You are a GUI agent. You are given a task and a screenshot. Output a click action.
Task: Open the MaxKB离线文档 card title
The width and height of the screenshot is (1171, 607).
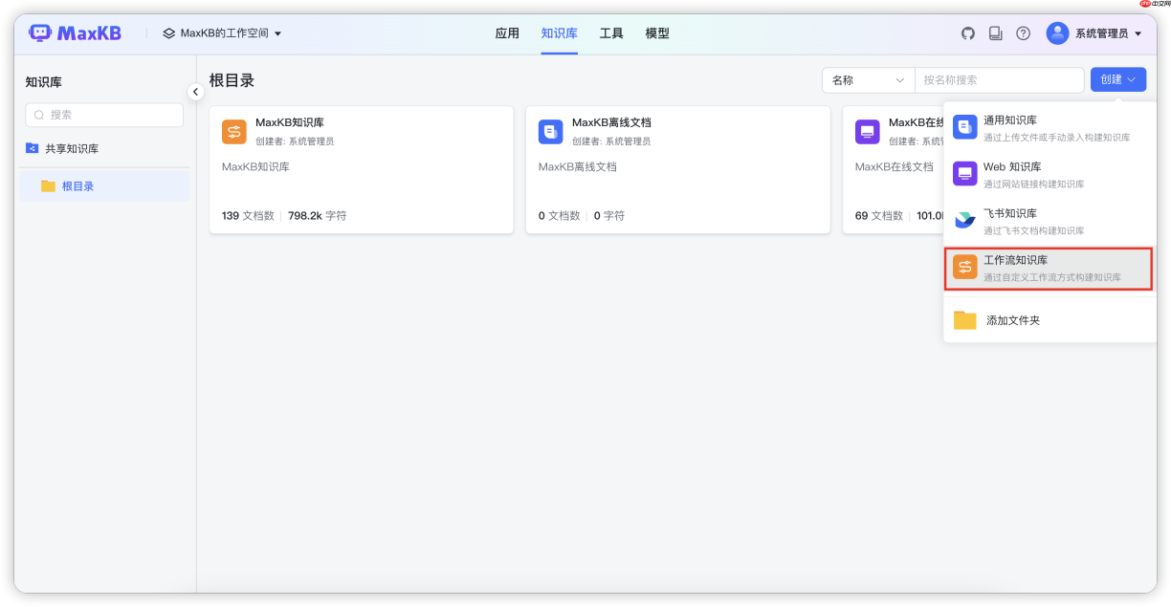(611, 122)
